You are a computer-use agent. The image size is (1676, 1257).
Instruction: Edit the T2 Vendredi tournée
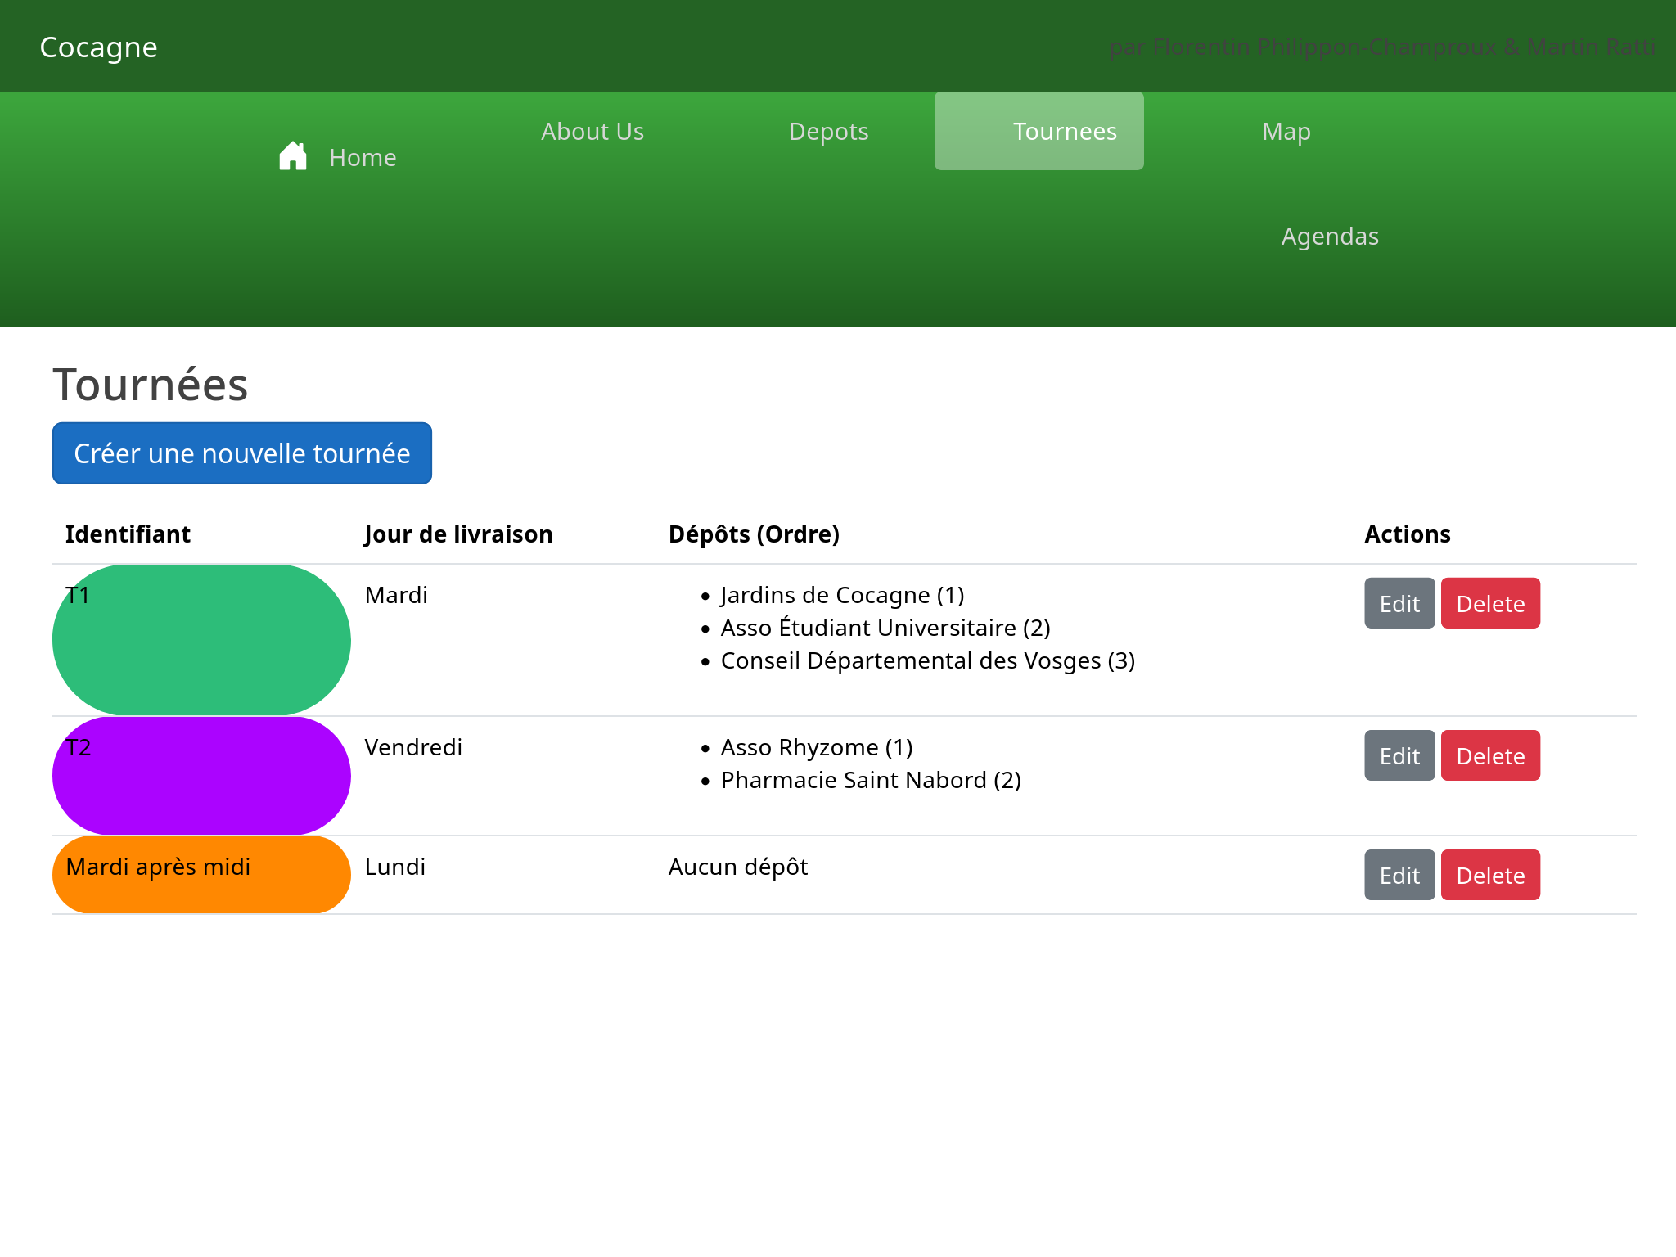(1399, 755)
